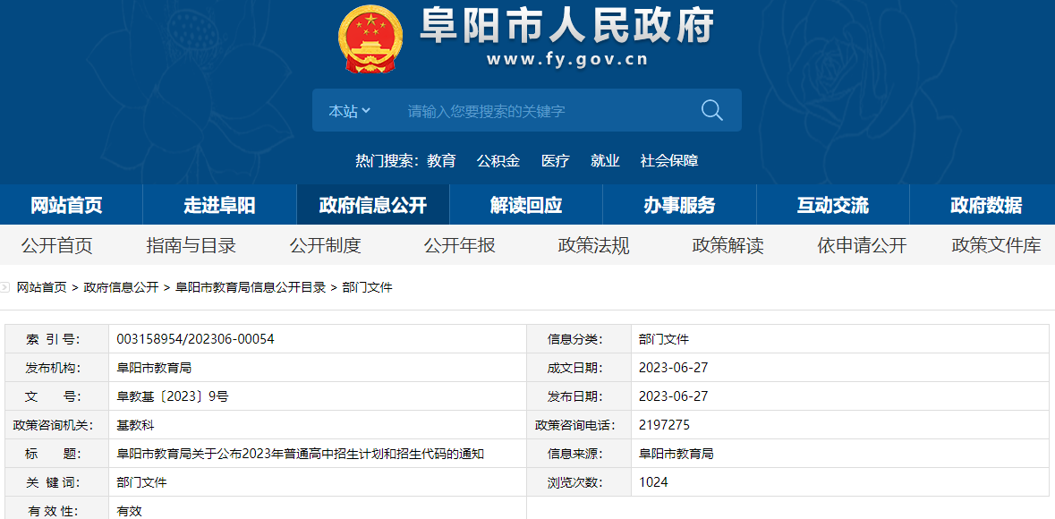Go to 走进阜阳 in main navigation
The width and height of the screenshot is (1055, 519).
(x=219, y=205)
